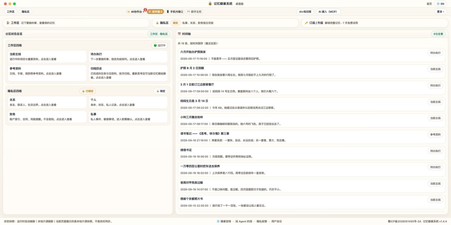Click the red badge on AI协作台

coord(145,10)
